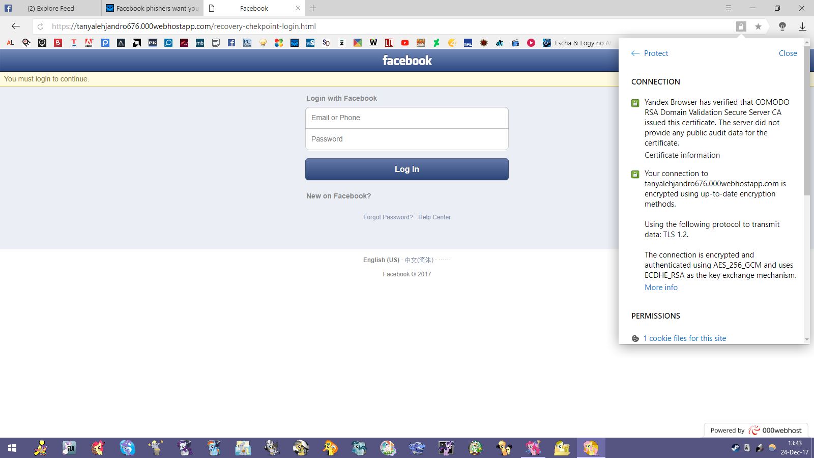814x458 pixels.
Task: Click the Log In button
Action: coord(407,169)
